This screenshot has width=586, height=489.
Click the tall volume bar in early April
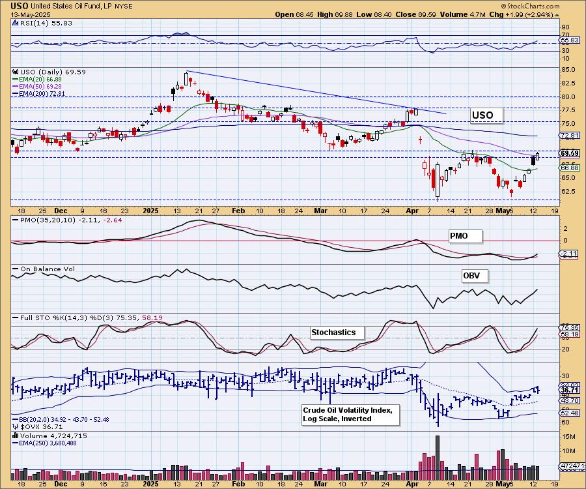click(x=438, y=458)
